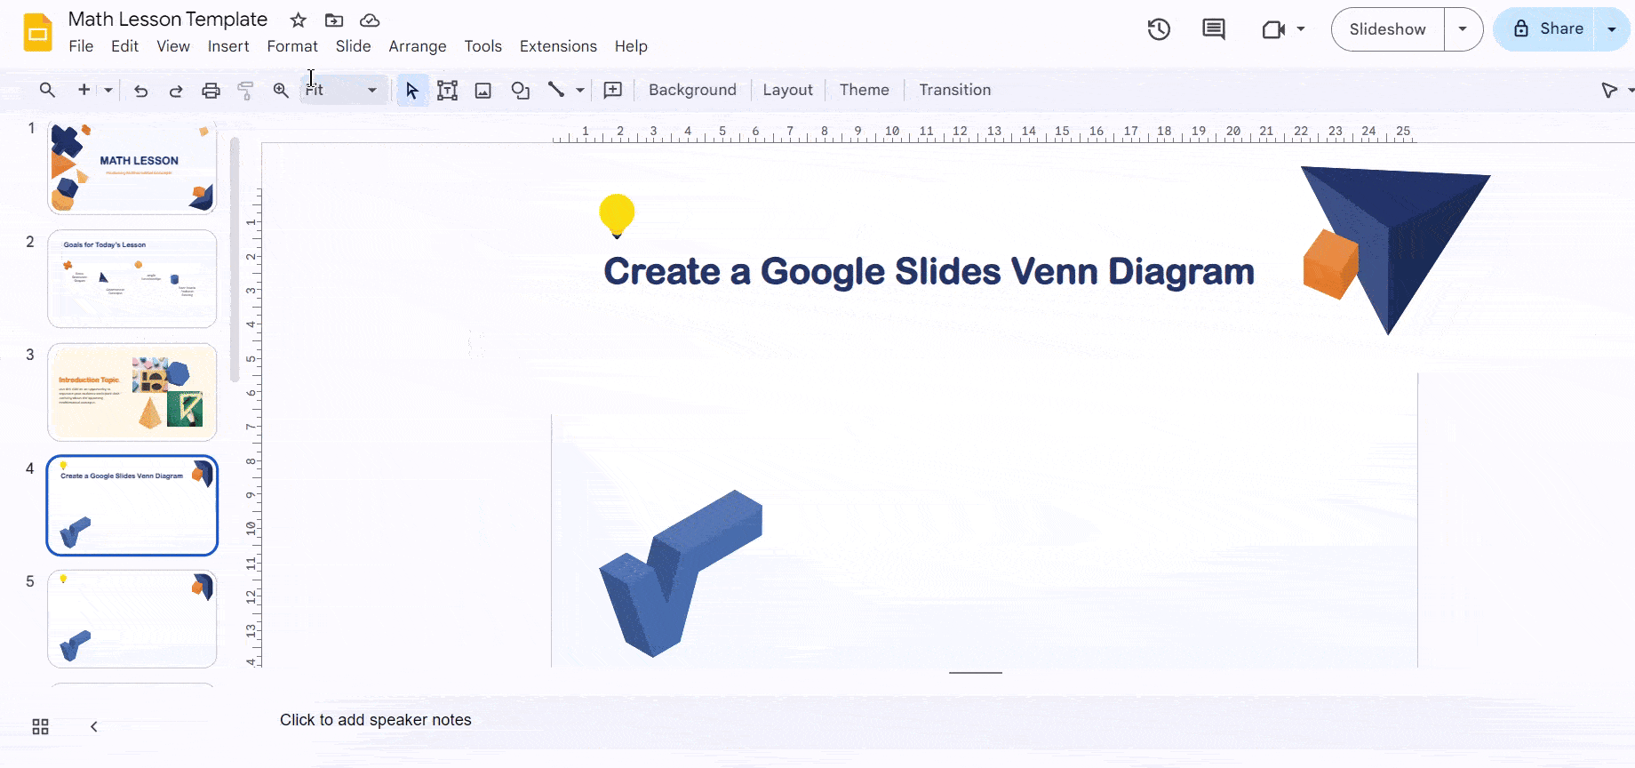This screenshot has height=768, width=1635.
Task: Star the Math Lesson Template document
Action: tap(299, 20)
